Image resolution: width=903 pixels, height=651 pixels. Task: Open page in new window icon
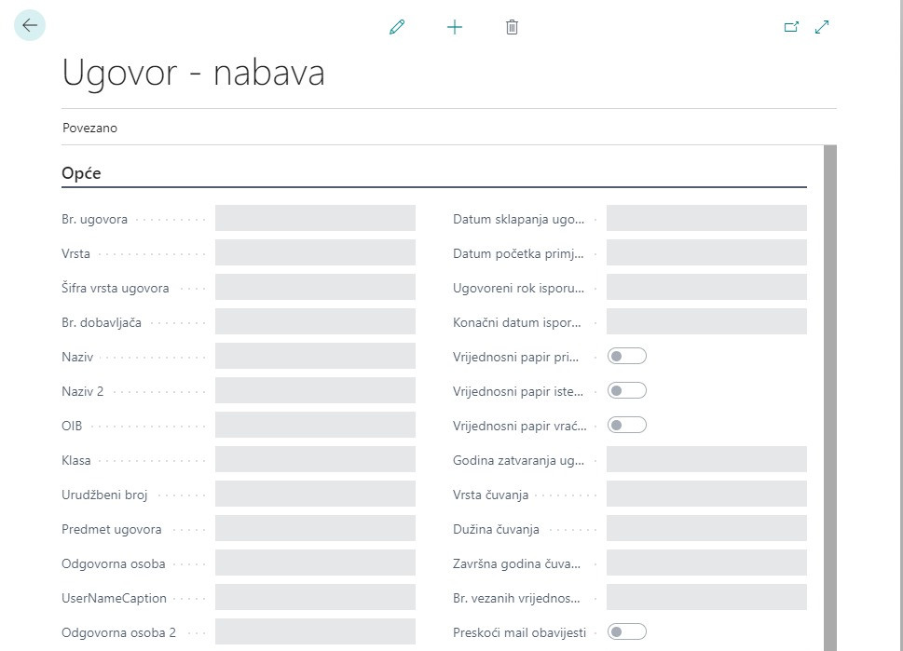791,27
